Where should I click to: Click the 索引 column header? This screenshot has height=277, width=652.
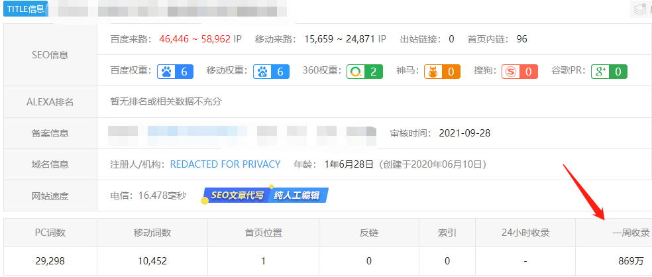coord(447,233)
